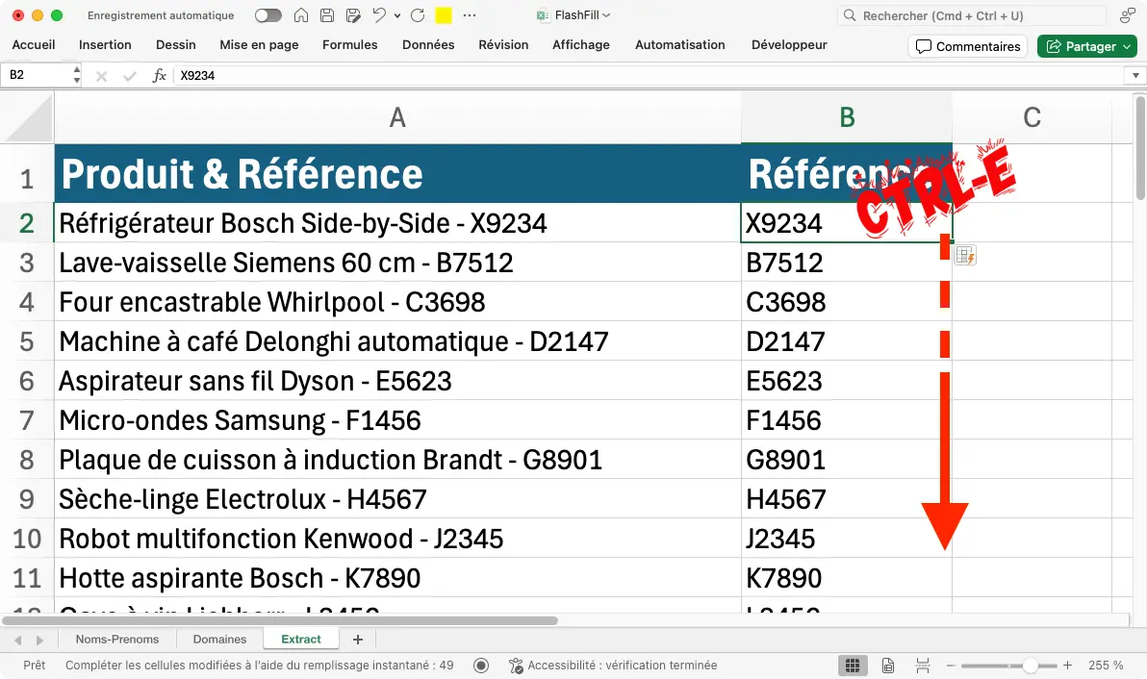
Task: Switch to Normal view icon
Action: click(853, 666)
